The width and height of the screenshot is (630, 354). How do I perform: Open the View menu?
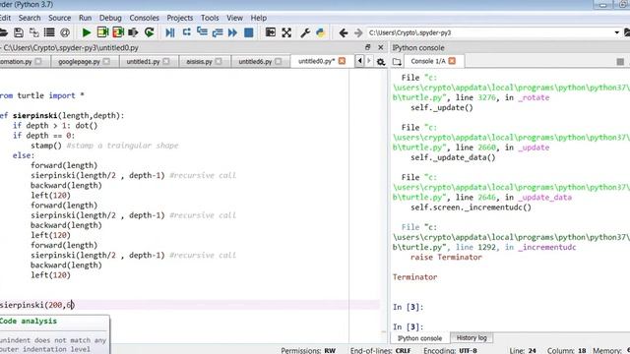tap(234, 18)
